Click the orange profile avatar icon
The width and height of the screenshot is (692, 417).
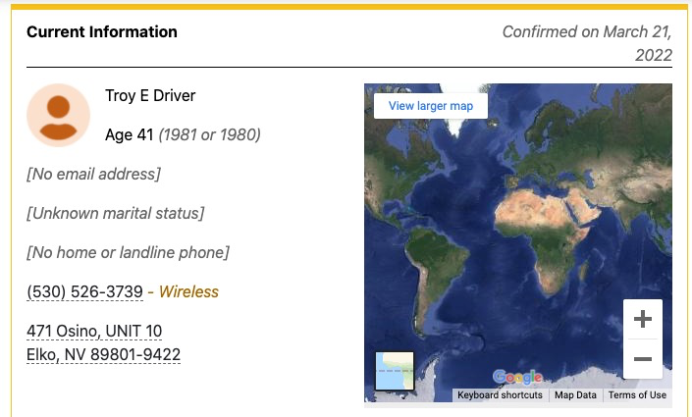pos(58,115)
